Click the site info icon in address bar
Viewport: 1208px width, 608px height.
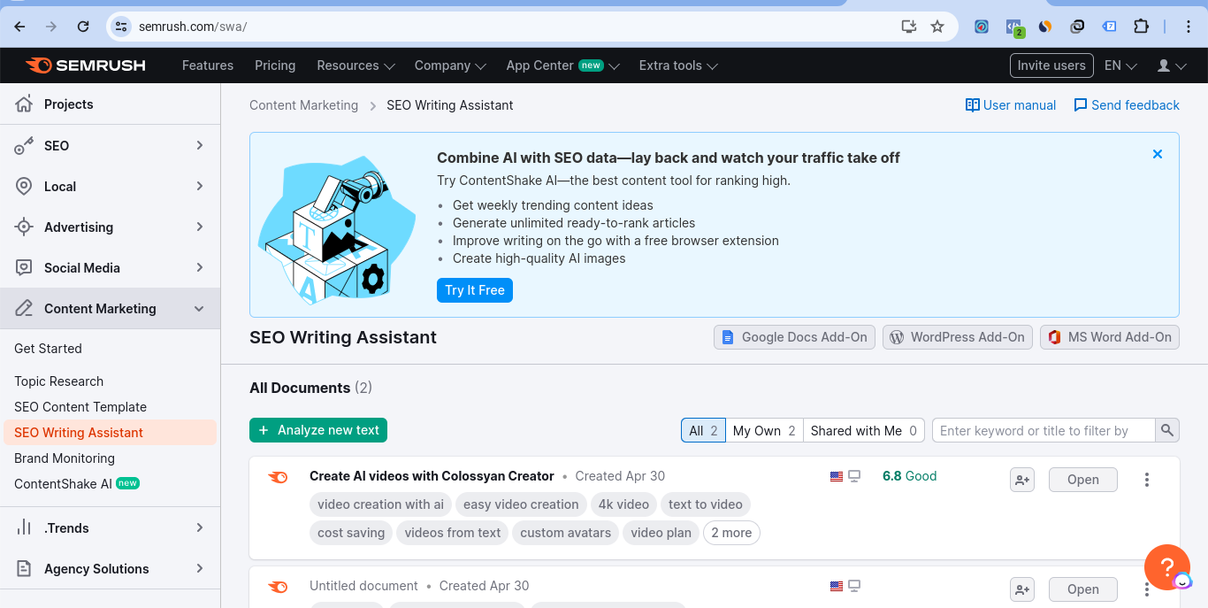click(122, 27)
